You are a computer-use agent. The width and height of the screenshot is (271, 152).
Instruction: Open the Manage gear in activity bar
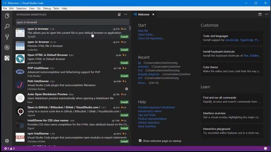(x=7, y=141)
